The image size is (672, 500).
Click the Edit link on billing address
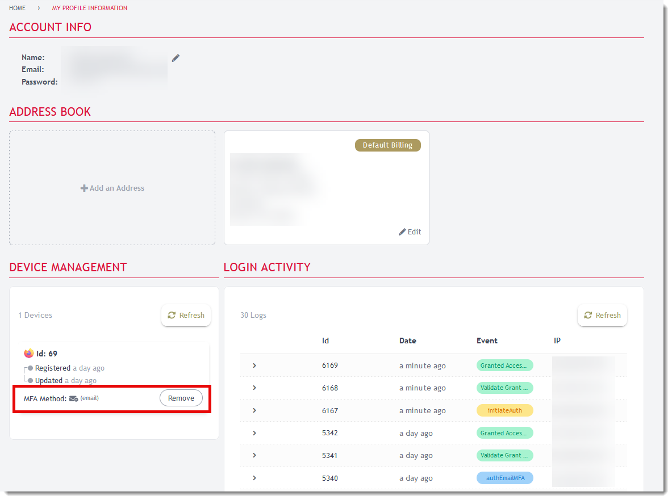[410, 232]
